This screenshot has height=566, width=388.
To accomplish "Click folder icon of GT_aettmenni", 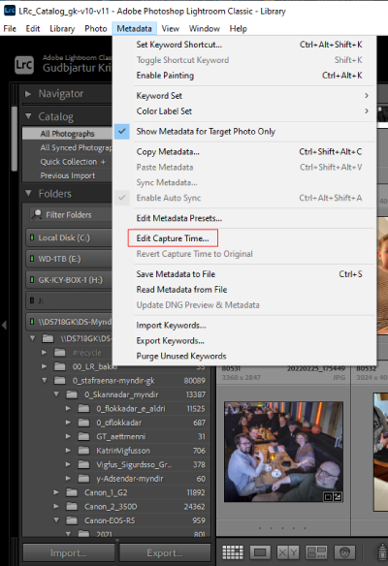I will coord(83,436).
